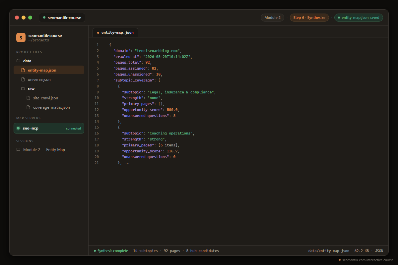Click the pages_assigned value 82
The image size is (398, 265).
pos(154,69)
